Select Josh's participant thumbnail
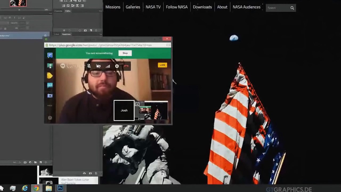 coord(124,110)
